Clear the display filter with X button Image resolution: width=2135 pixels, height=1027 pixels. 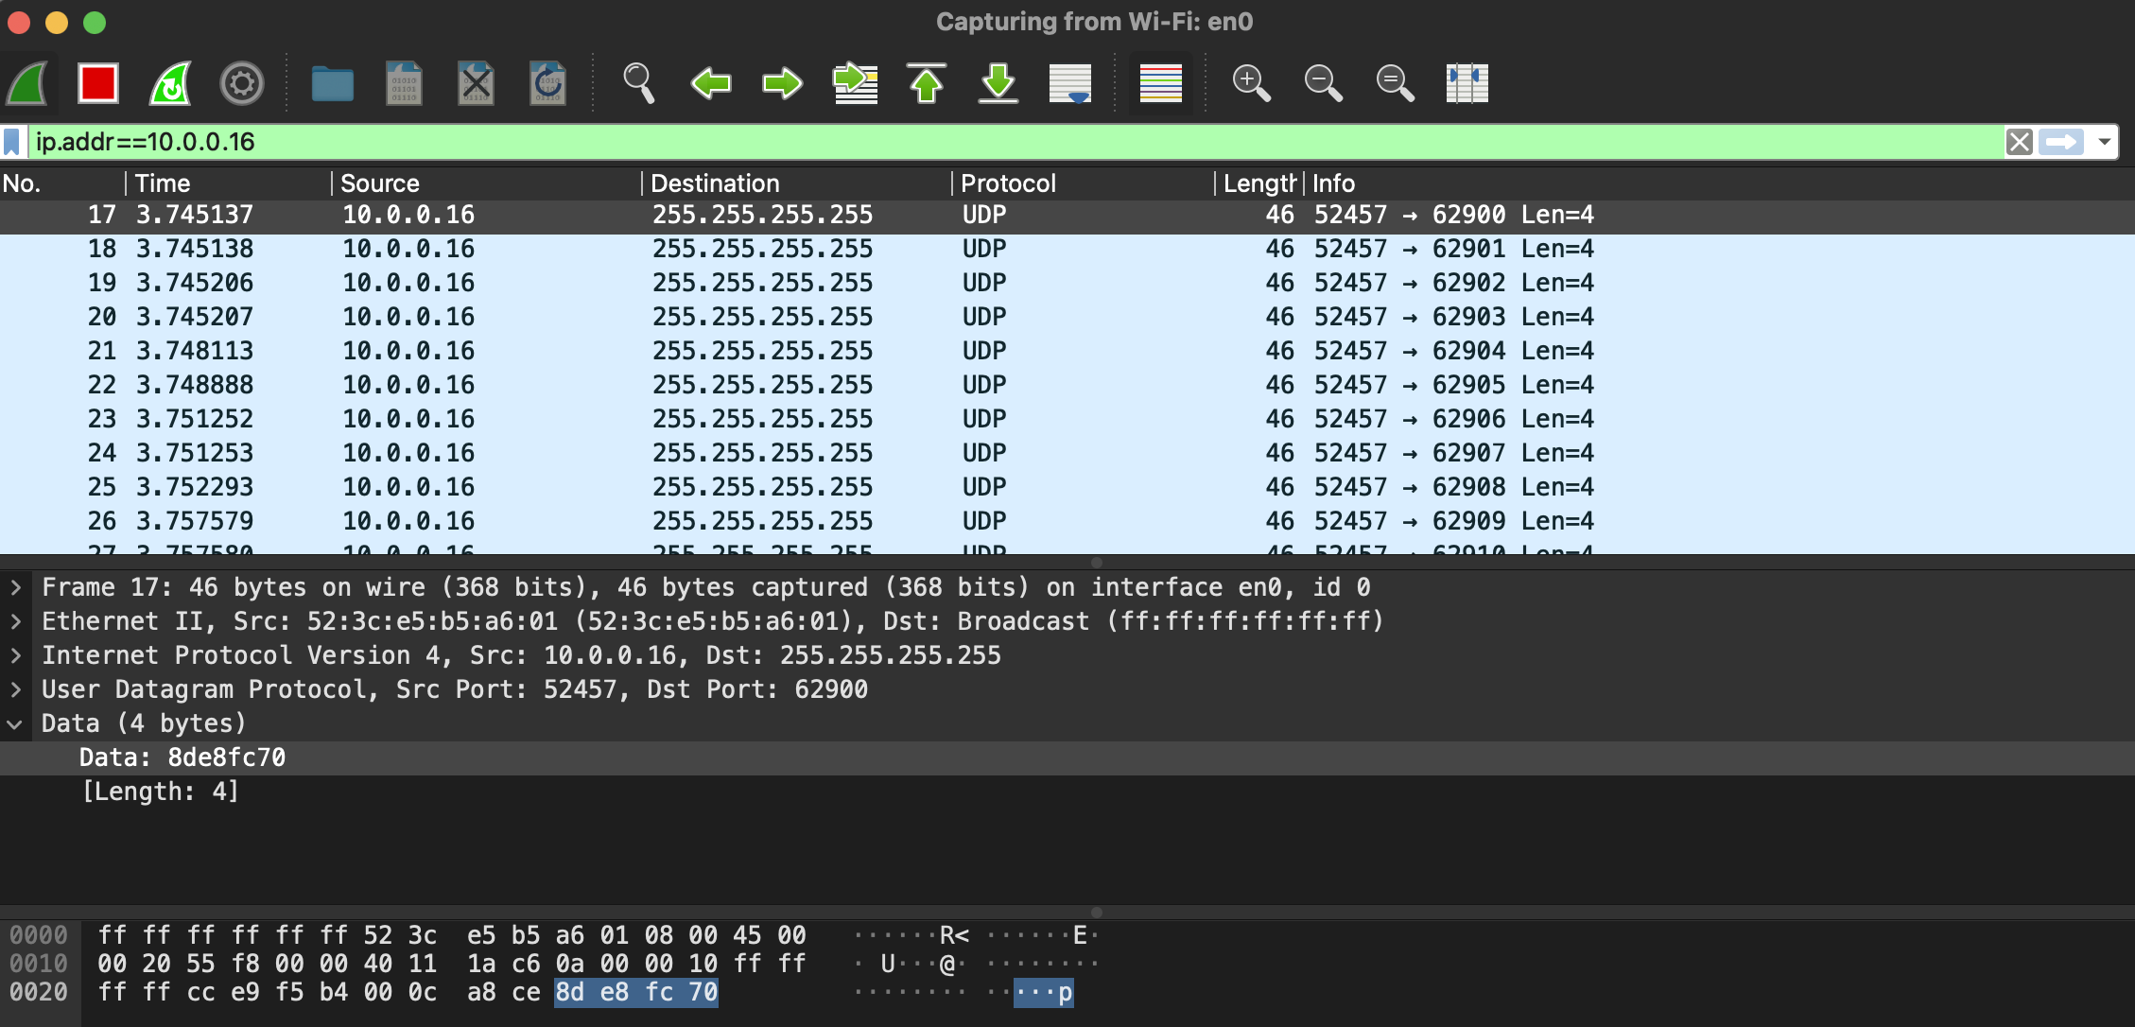[2019, 142]
